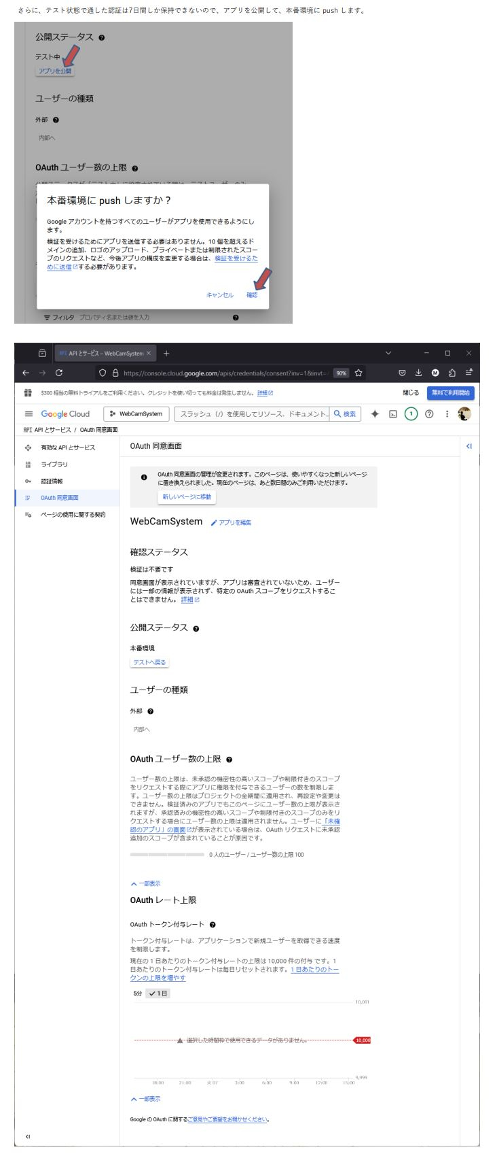
Task: Bookmark the page with the star icon
Action: pos(358,373)
